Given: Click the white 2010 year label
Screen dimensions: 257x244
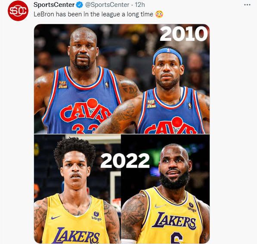Looking at the screenshot, I should tap(183, 34).
